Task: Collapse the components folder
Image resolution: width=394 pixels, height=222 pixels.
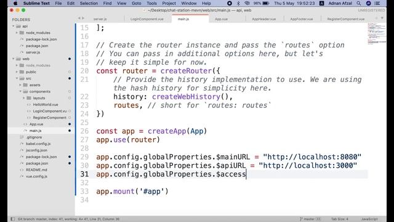Action: click(x=20, y=92)
